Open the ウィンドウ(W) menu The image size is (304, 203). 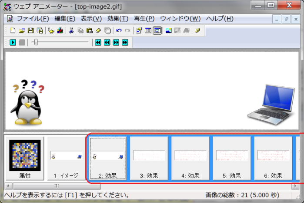(x=180, y=19)
